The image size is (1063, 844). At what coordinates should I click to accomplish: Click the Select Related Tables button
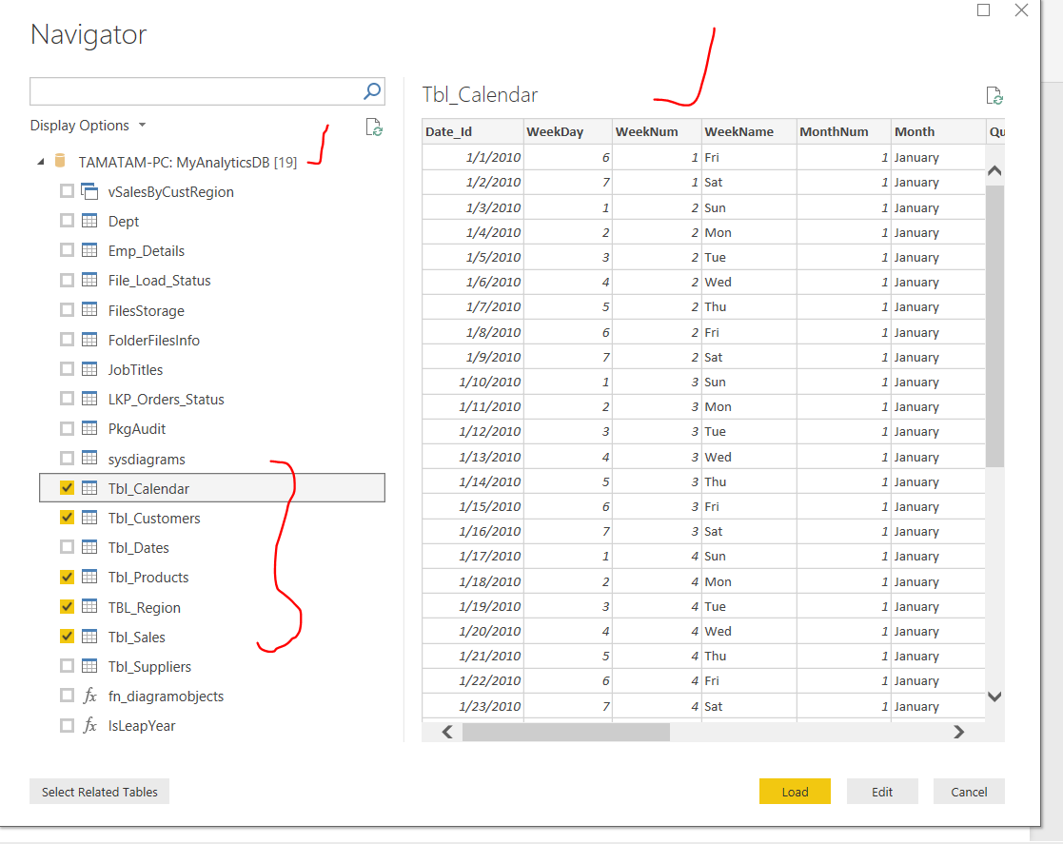pos(99,791)
